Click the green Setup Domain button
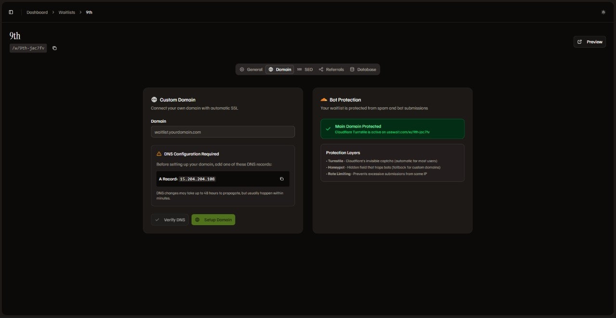Viewport: 616px width, 318px height. click(213, 219)
